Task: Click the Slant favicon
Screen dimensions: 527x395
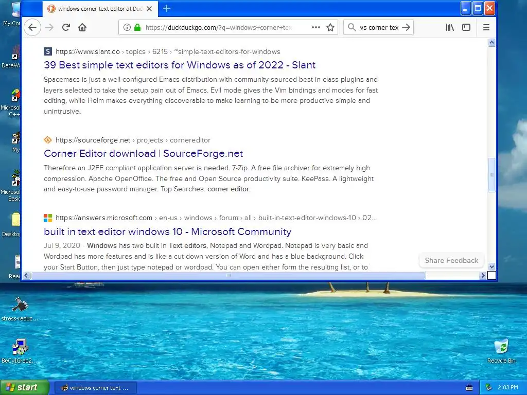Action: click(48, 51)
